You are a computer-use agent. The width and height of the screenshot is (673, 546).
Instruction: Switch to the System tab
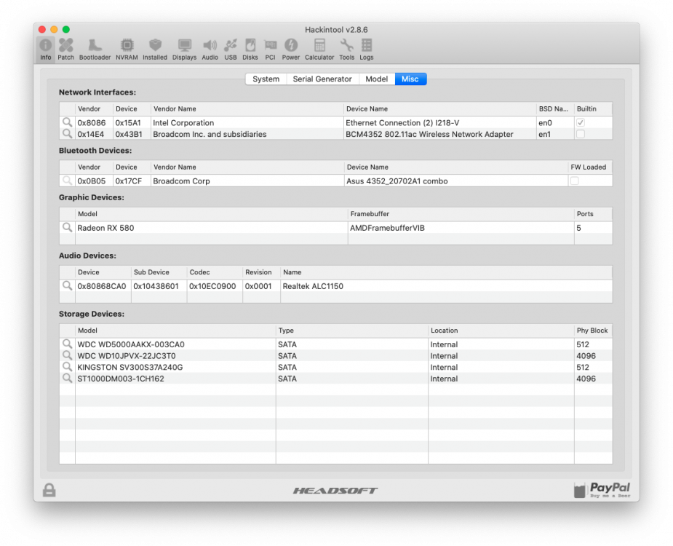tap(266, 79)
